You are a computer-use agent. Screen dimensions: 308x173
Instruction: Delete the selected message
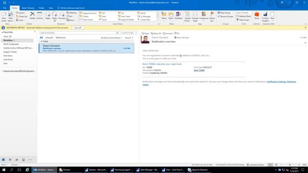point(32,15)
